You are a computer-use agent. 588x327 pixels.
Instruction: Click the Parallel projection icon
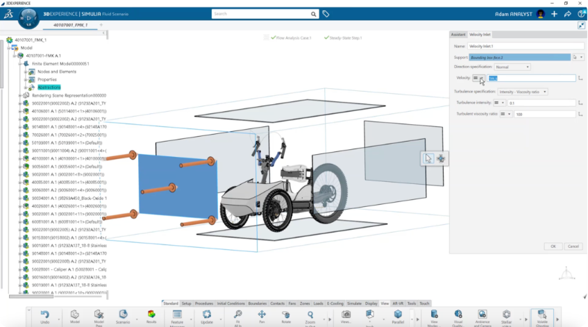click(398, 315)
